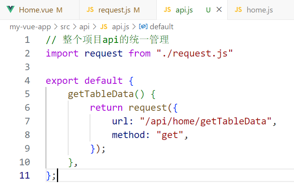Click empty line number 3 in gutter
The image size is (294, 193).
27,67
